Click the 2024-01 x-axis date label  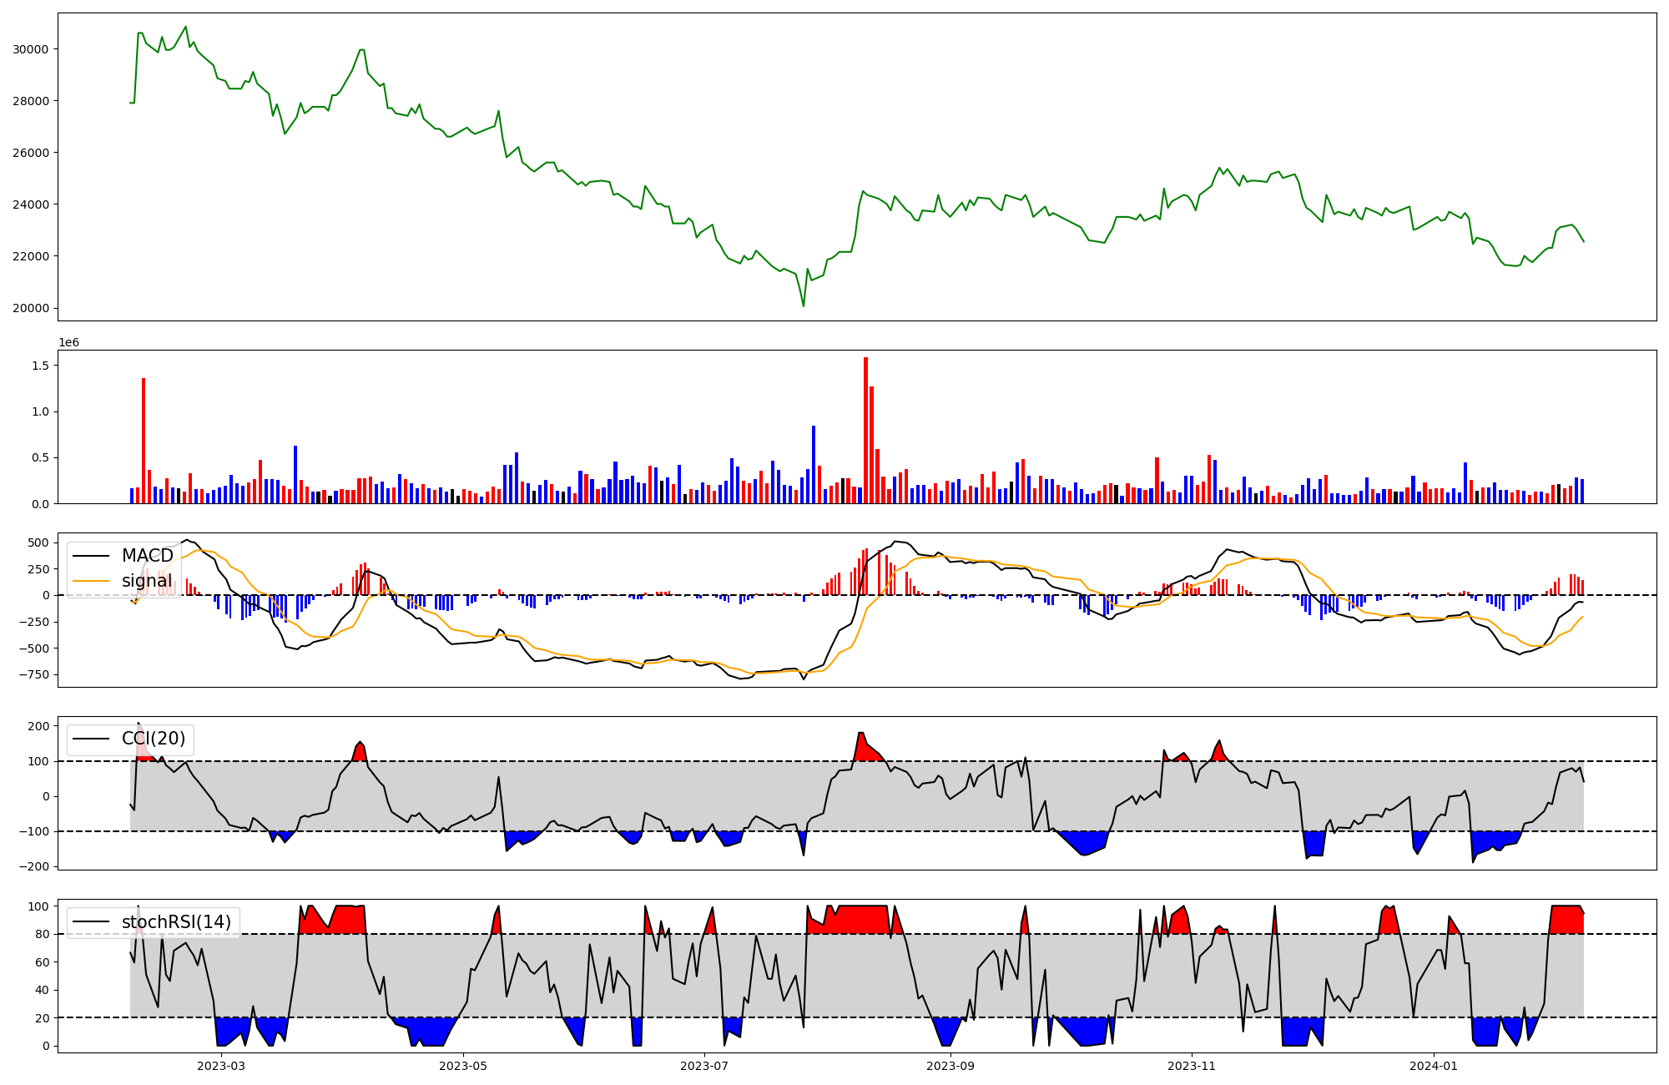(1434, 1066)
